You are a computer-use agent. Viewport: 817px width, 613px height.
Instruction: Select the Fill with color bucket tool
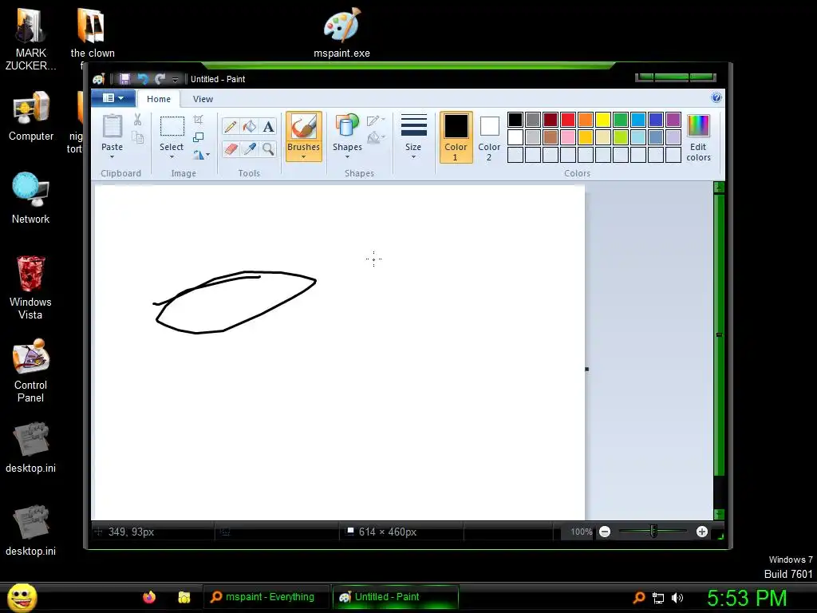250,127
